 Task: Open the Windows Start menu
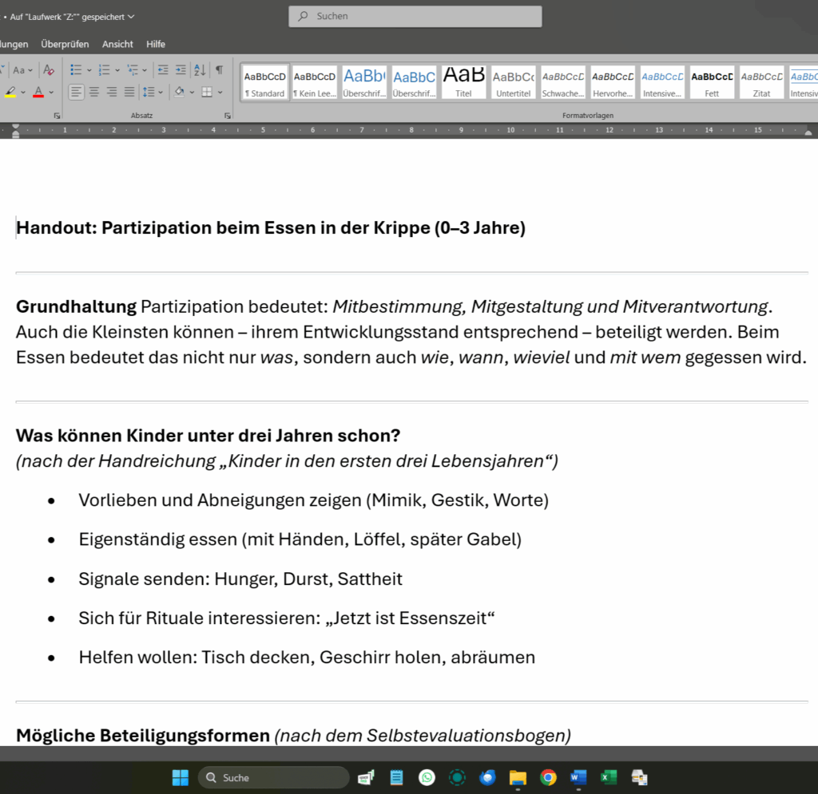click(x=181, y=778)
